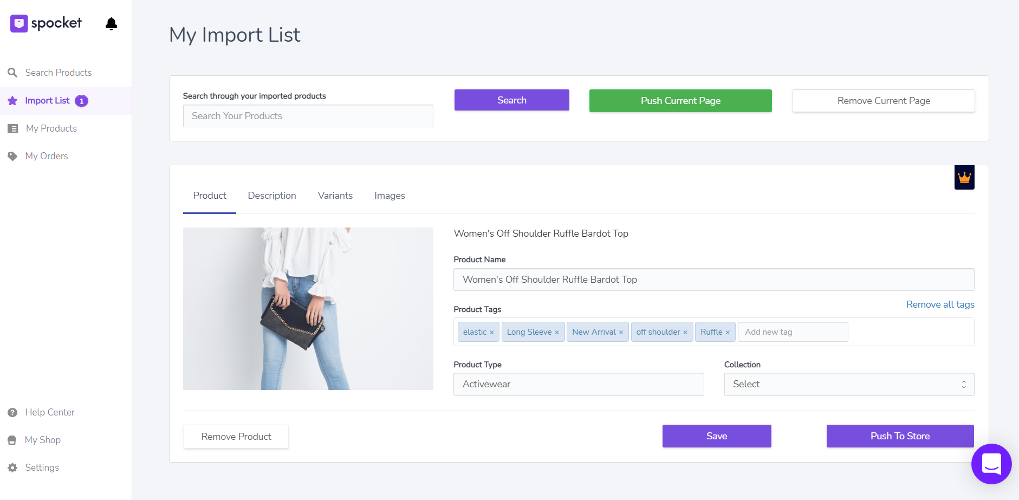Click the My Shop storefront icon

click(x=12, y=440)
